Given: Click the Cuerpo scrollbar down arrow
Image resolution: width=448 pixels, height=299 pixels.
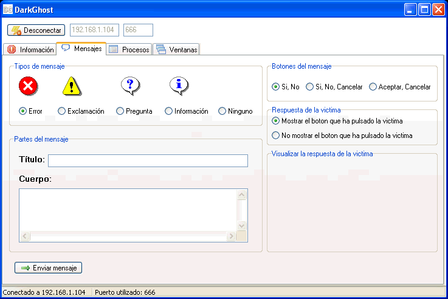Looking at the screenshot, I should [241, 225].
